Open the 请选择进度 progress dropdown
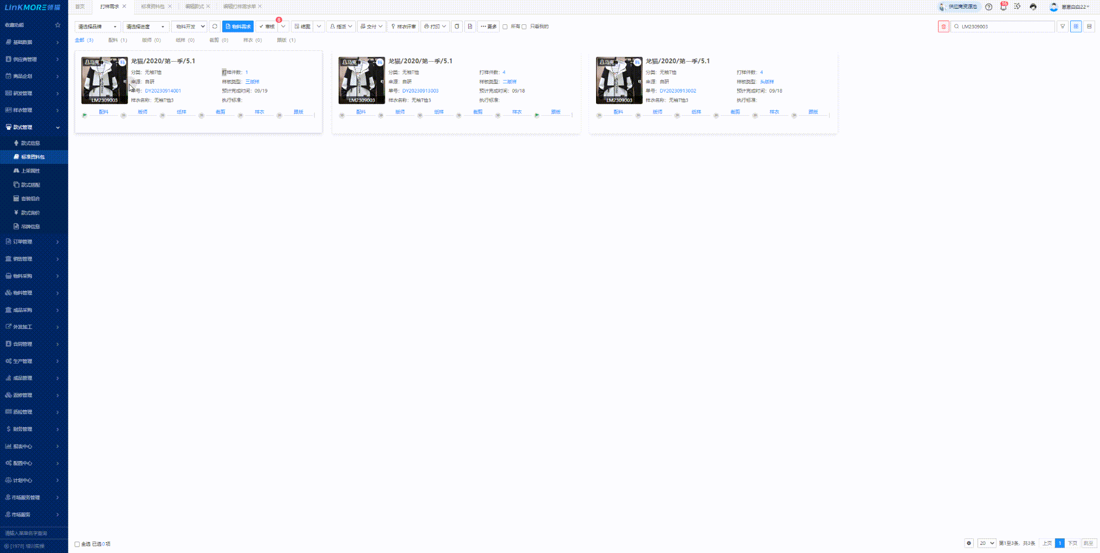Image resolution: width=1100 pixels, height=553 pixels. coord(146,27)
